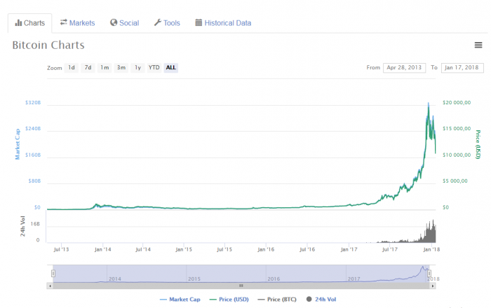Click the Price (USD) axis title
Image resolution: width=491 pixels, height=308 pixels.
pyautogui.click(x=478, y=144)
